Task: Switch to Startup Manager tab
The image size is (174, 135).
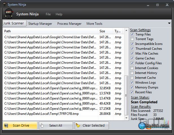Action: [40, 24]
